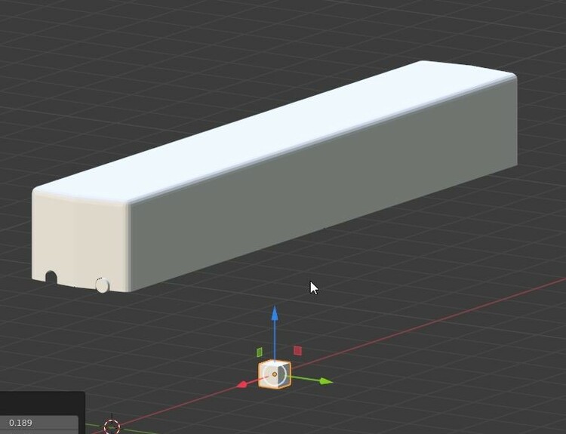
Task: Select the long white box object
Action: point(275,177)
